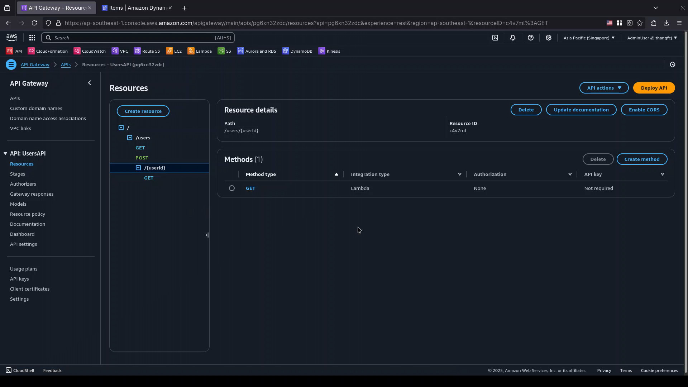The height and width of the screenshot is (387, 688).
Task: Collapse the /users resource node
Action: tap(130, 138)
